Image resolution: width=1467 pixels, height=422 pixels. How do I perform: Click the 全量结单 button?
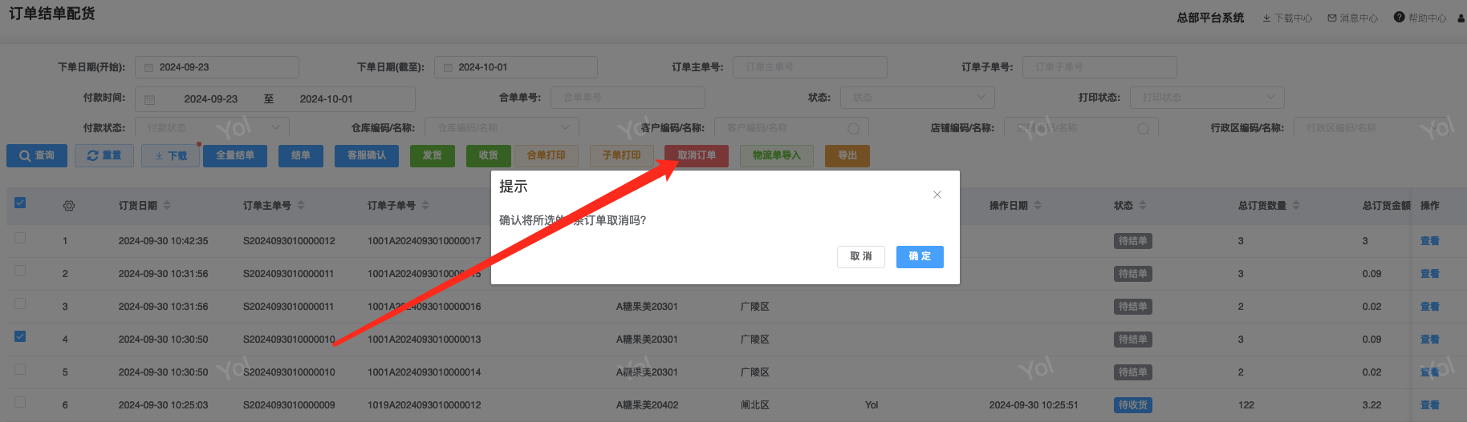click(x=235, y=155)
